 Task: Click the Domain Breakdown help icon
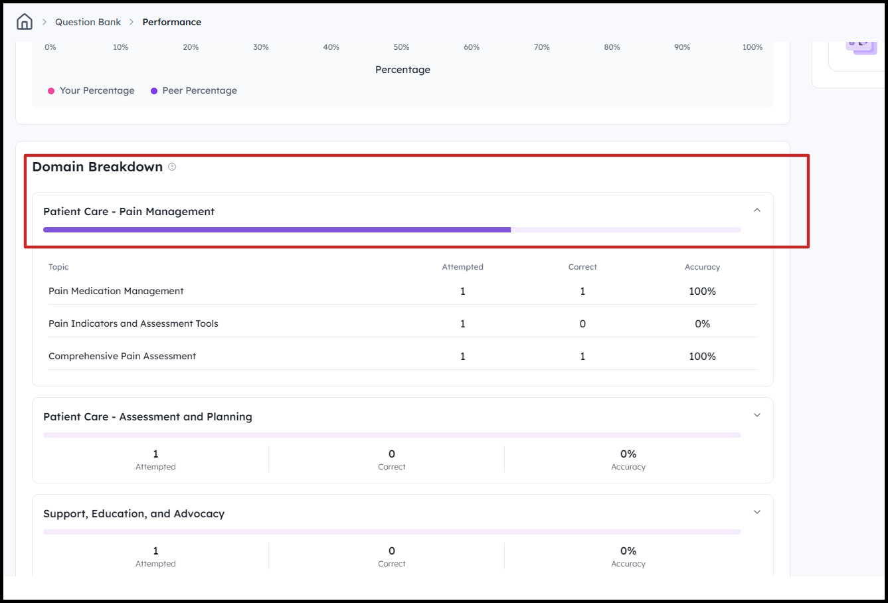172,167
